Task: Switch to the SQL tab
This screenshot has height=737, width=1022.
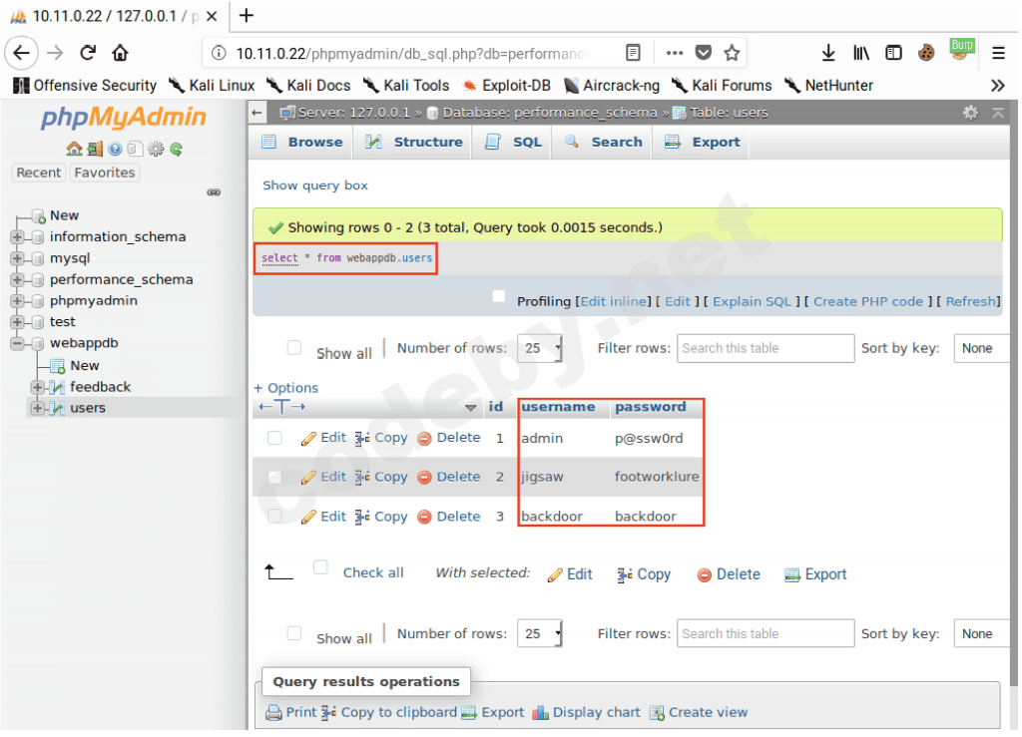Action: click(514, 143)
